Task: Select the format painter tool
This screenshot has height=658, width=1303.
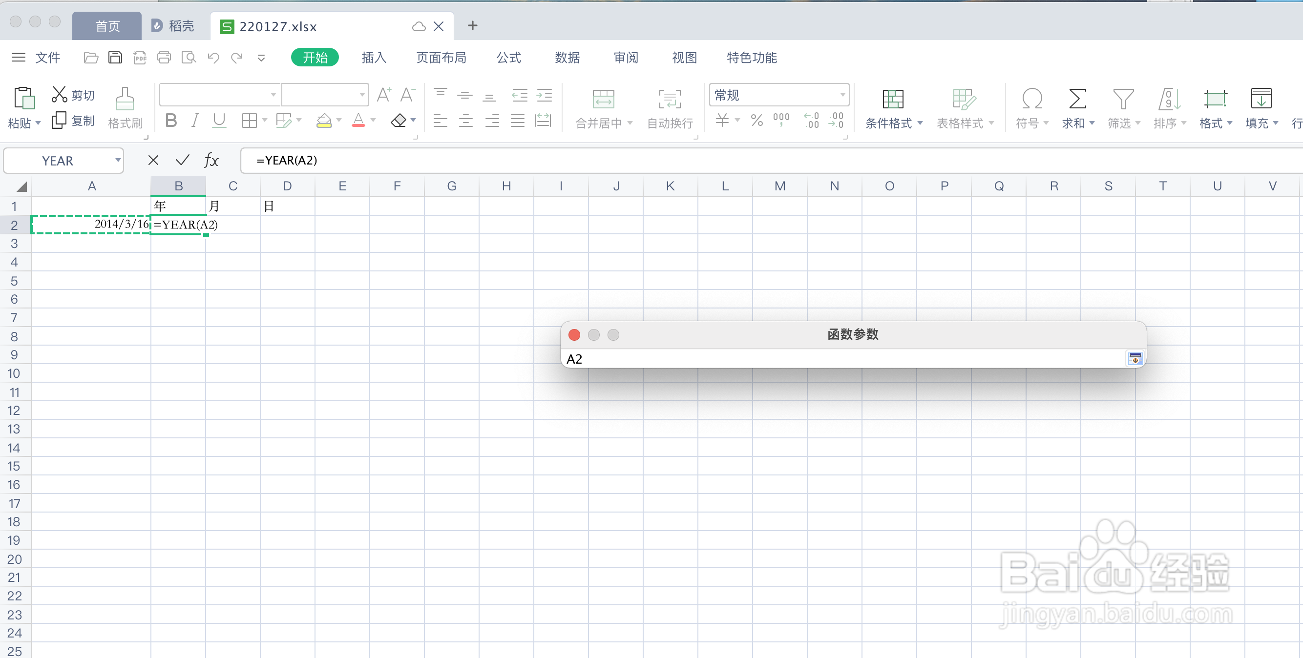Action: click(x=125, y=107)
